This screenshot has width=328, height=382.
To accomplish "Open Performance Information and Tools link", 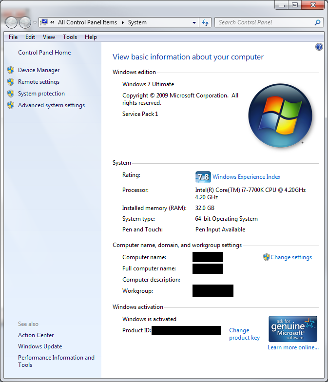I will (x=57, y=362).
